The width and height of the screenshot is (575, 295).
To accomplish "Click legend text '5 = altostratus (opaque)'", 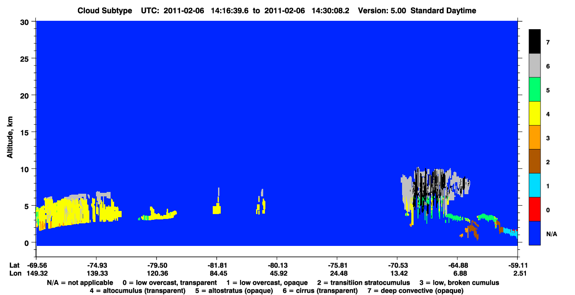I will pyautogui.click(x=234, y=291).
